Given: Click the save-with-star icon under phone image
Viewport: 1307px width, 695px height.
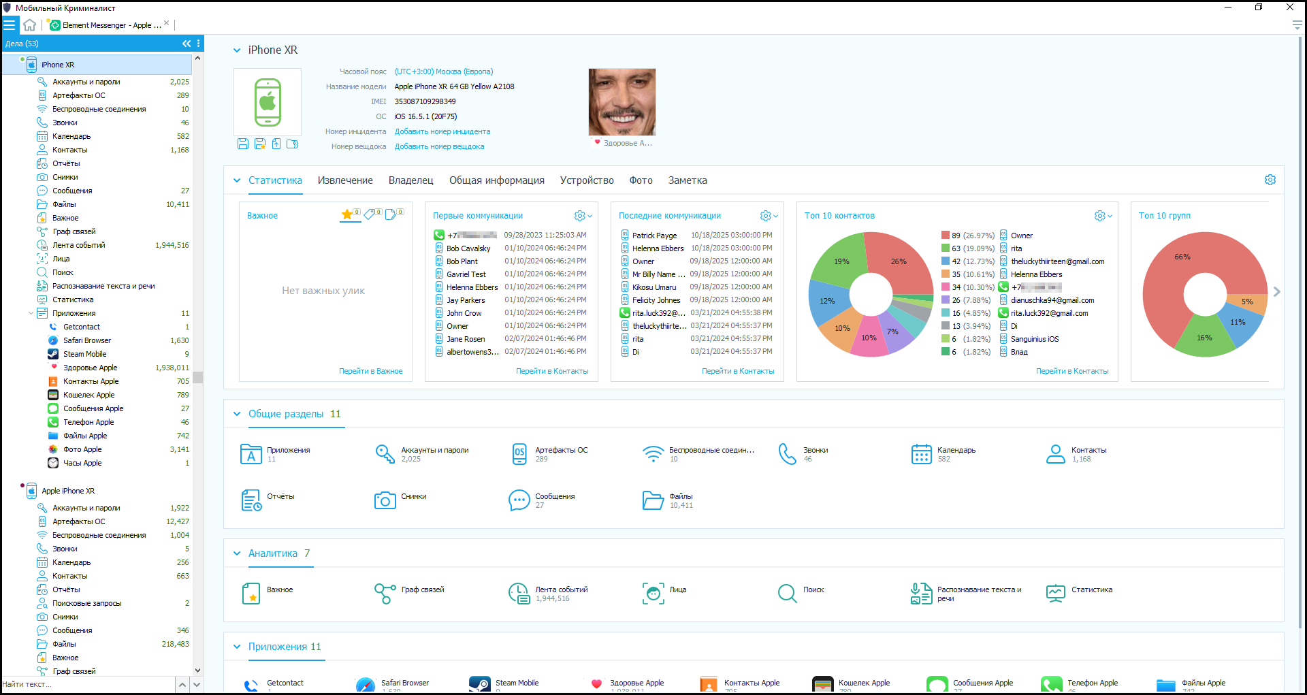Looking at the screenshot, I should coord(260,144).
